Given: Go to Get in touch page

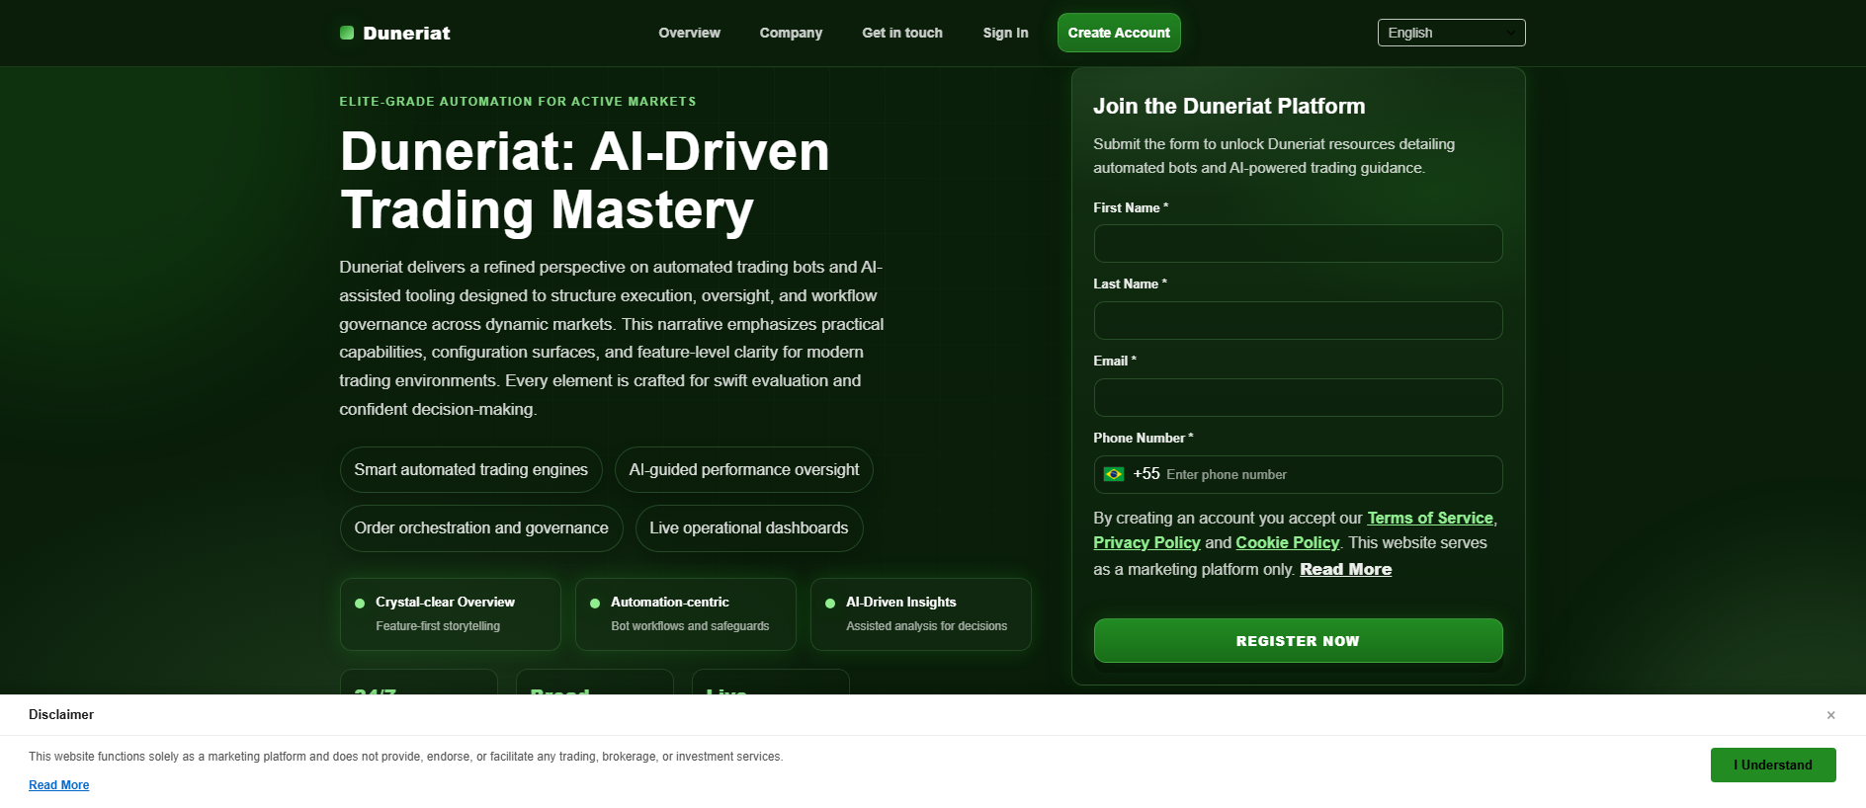Looking at the screenshot, I should (x=902, y=33).
